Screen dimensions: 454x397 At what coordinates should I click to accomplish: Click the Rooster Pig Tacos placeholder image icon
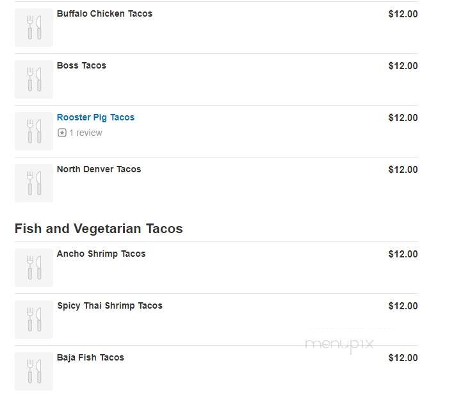(x=34, y=131)
